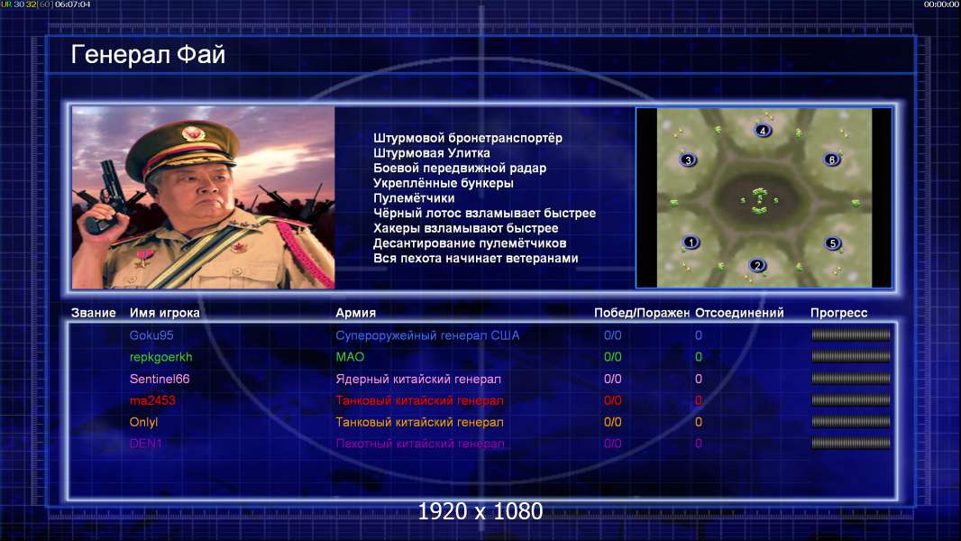Click Onlyl's disconnect count 0
This screenshot has width=961, height=541.
click(x=698, y=422)
